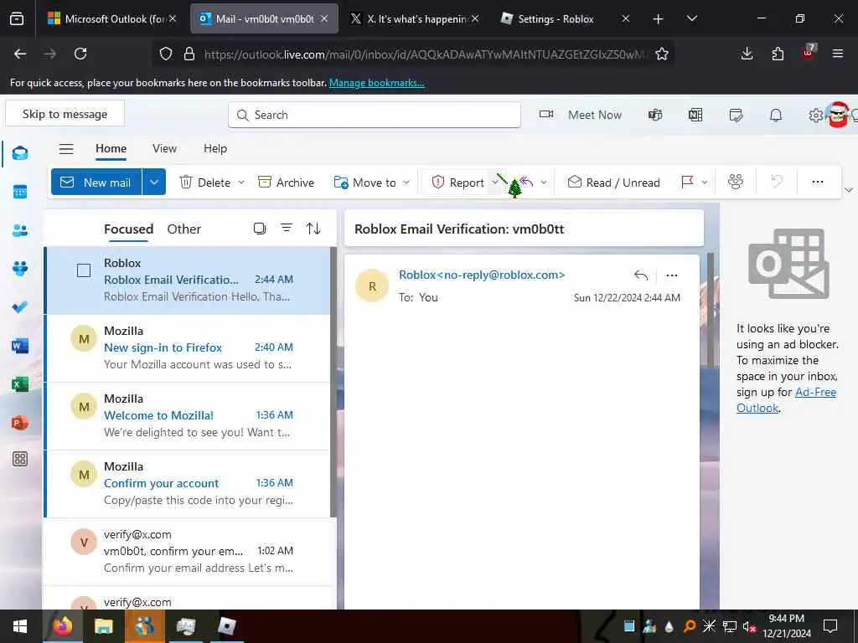Open the OneNote feed icon in the header

[695, 115]
